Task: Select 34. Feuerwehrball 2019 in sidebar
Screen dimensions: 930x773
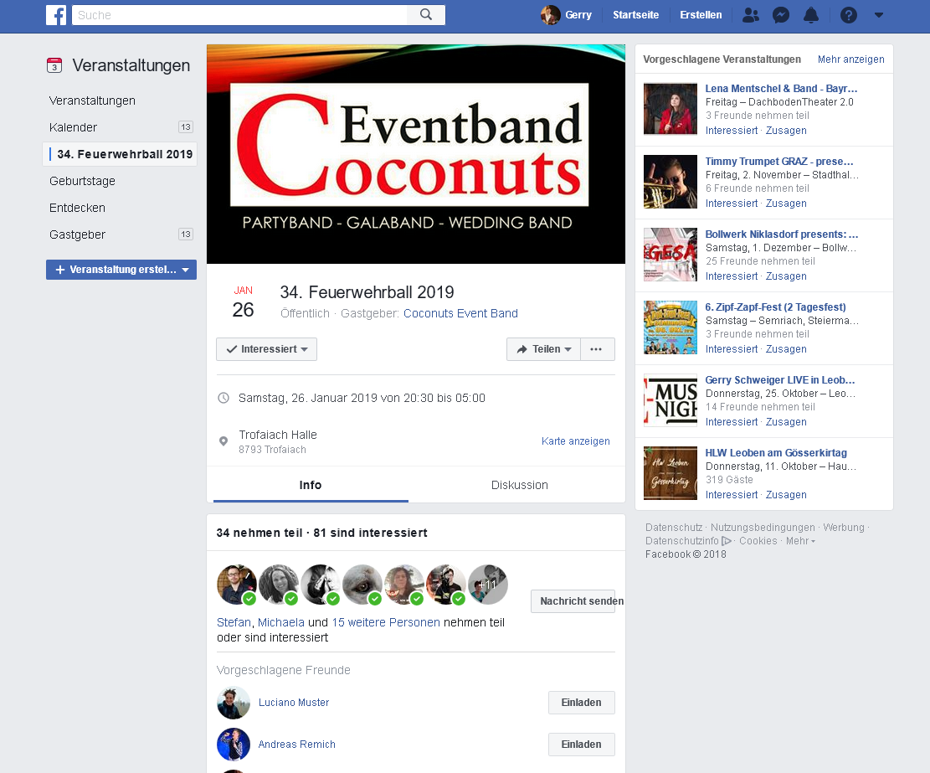Action: point(121,154)
